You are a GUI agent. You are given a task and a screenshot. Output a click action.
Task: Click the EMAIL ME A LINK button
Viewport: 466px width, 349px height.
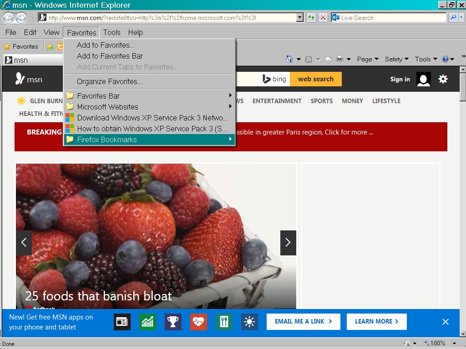coord(303,321)
